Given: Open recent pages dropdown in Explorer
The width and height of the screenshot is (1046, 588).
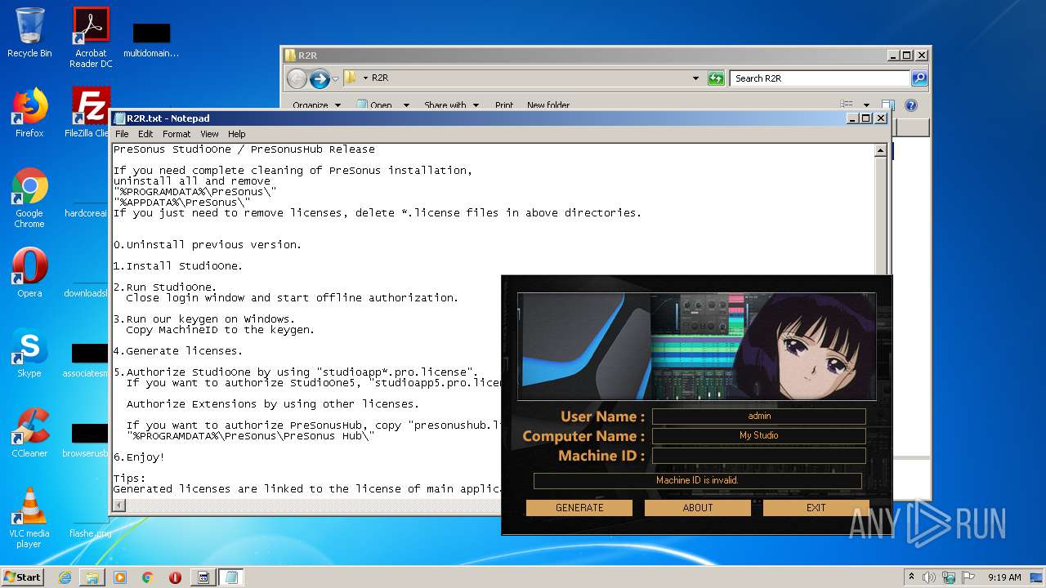Looking at the screenshot, I should click(x=335, y=79).
